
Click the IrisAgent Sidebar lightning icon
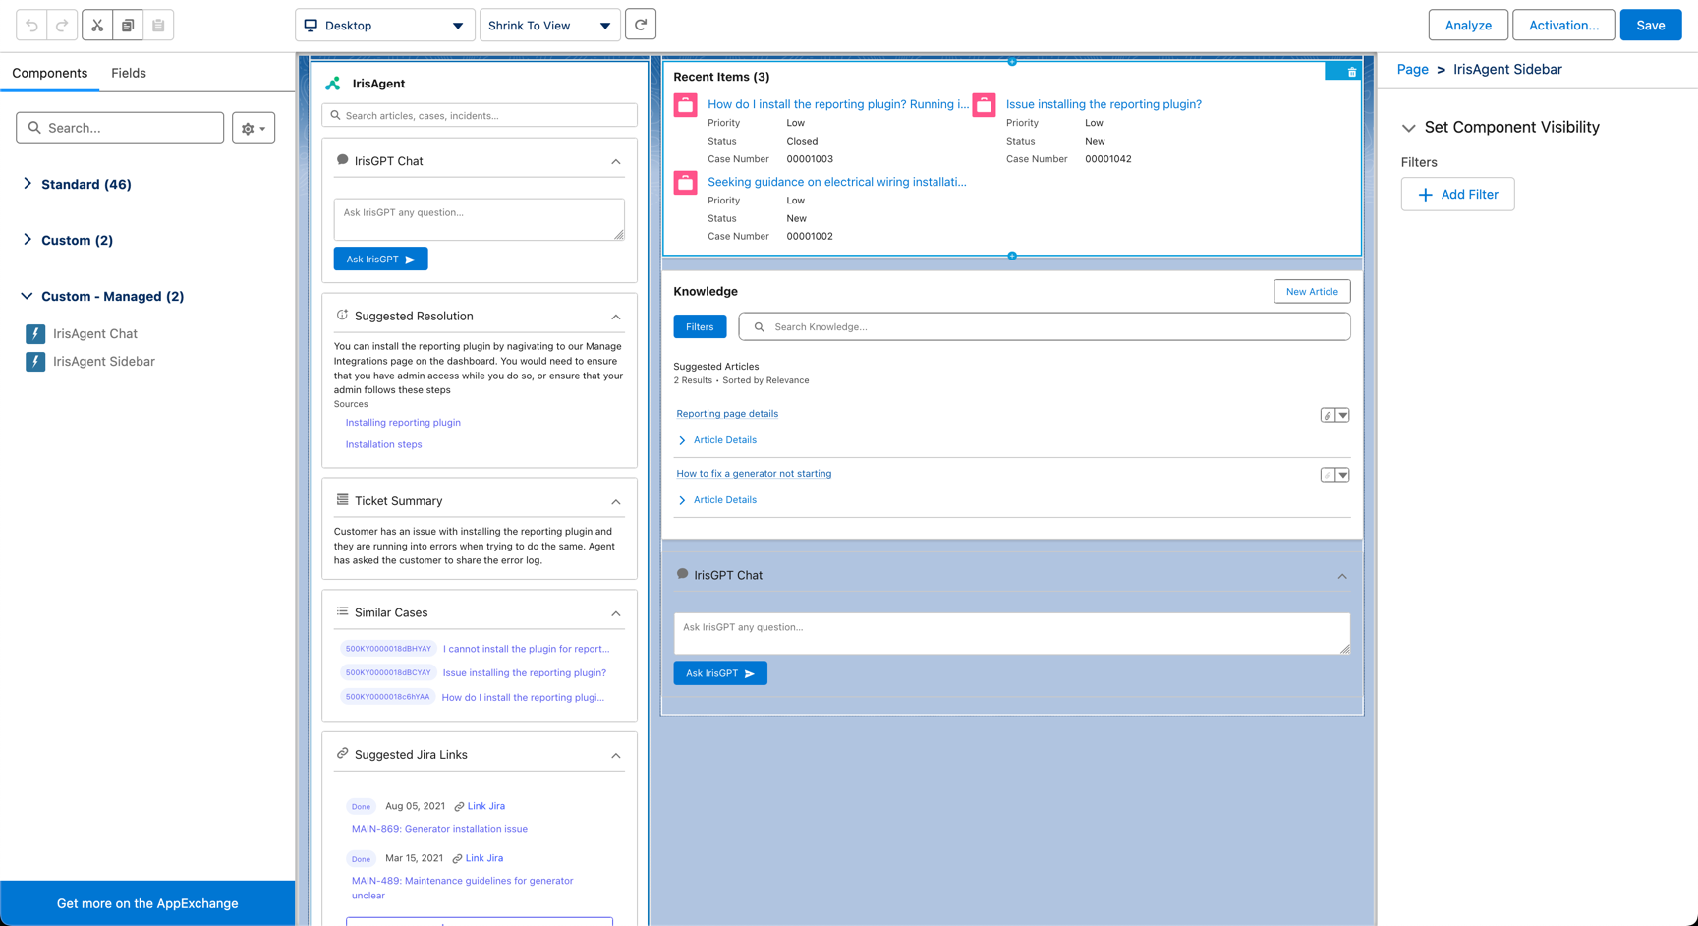click(x=35, y=362)
